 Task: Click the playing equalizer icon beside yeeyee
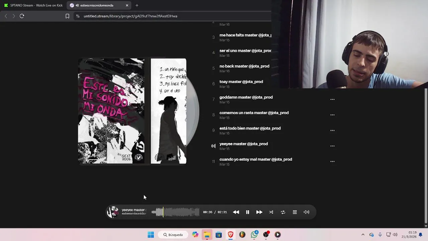tap(213, 146)
